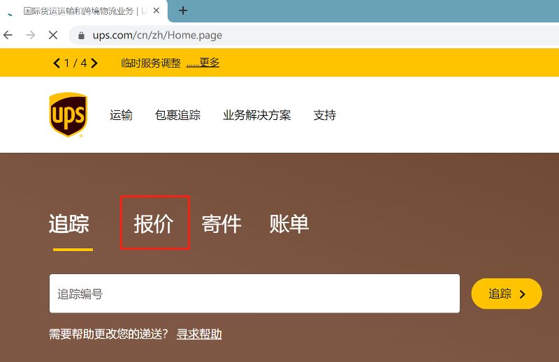Viewport: 559px width, 362px height.
Task: Open the 支持 navigation menu
Action: coord(324,115)
